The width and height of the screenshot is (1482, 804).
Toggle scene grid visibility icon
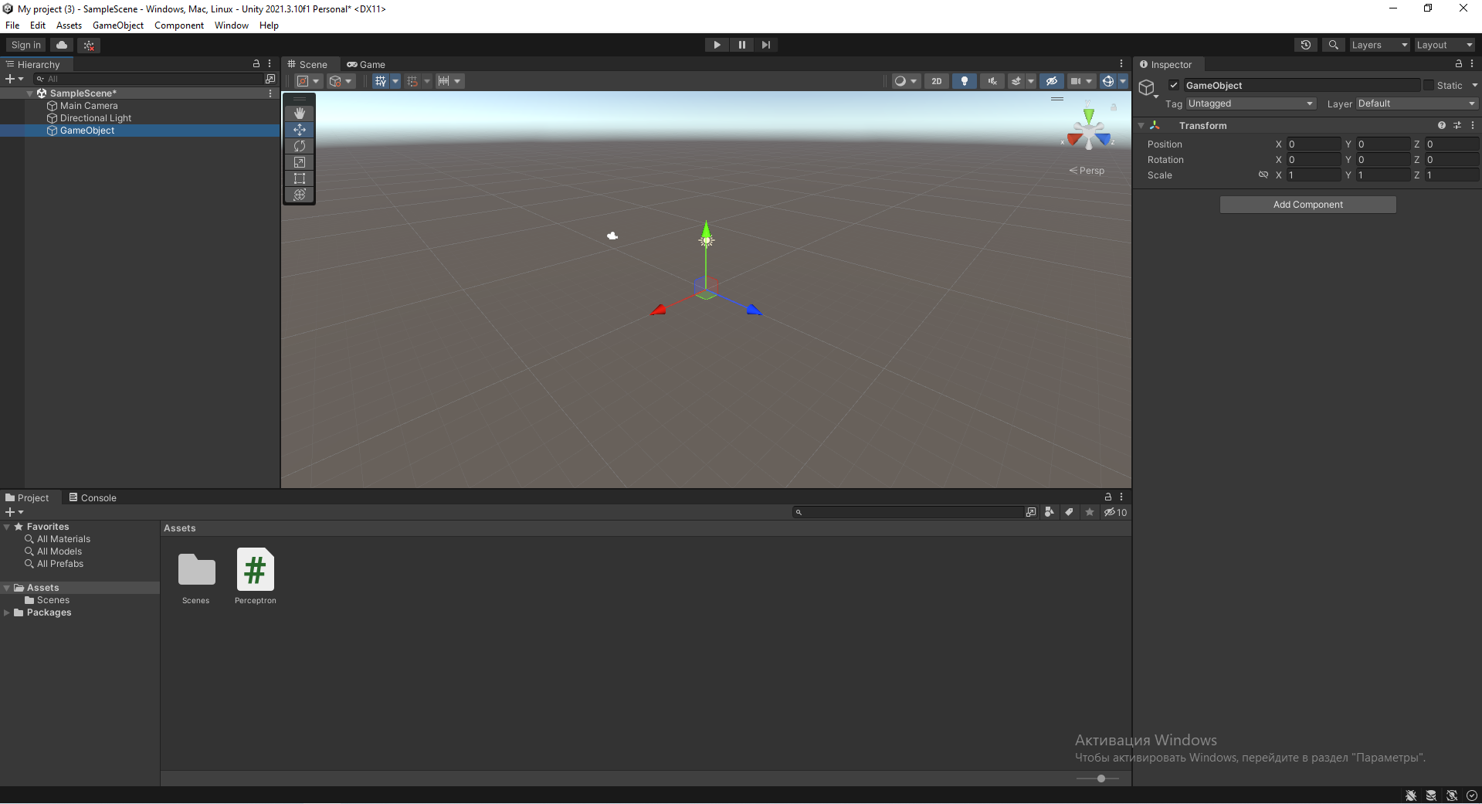(x=380, y=81)
